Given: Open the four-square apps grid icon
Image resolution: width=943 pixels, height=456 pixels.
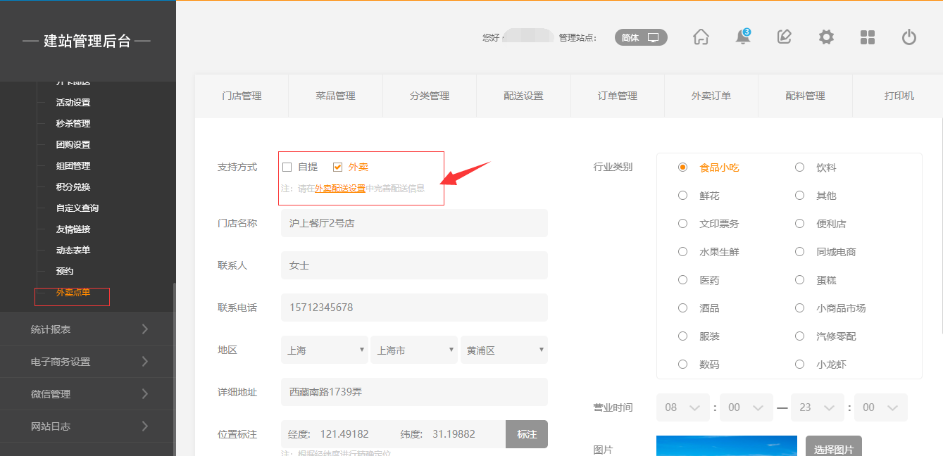Looking at the screenshot, I should pyautogui.click(x=868, y=37).
